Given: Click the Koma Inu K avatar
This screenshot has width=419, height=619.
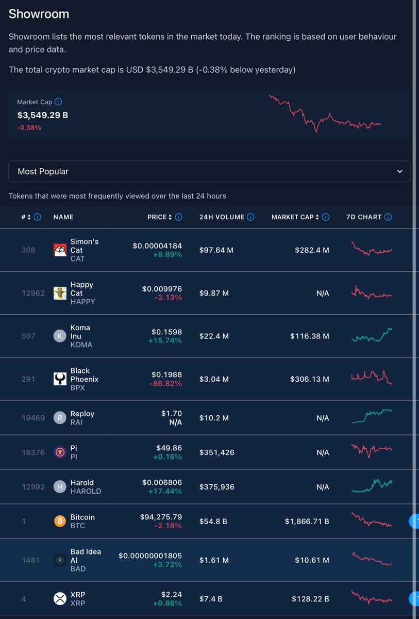Looking at the screenshot, I should (60, 336).
